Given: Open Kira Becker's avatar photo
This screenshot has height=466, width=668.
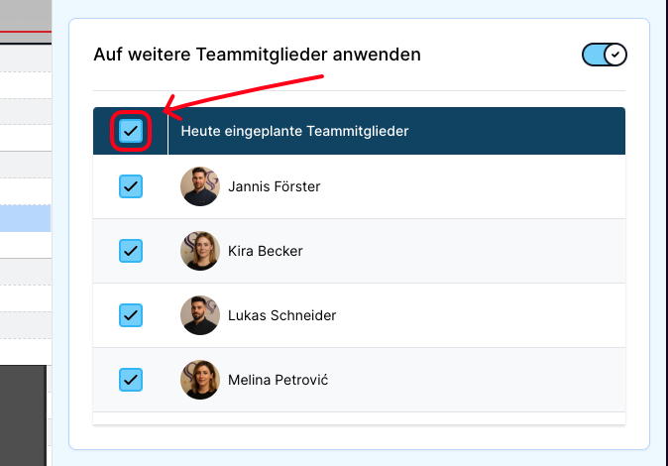Looking at the screenshot, I should tap(200, 251).
